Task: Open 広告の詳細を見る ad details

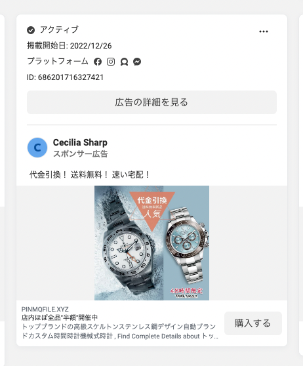Action: [151, 102]
